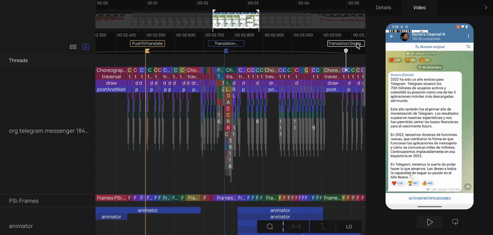Click the PushToTranslate marker label

tap(147, 44)
